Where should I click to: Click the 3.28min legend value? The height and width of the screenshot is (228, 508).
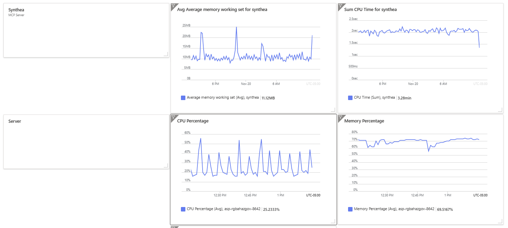click(404, 98)
